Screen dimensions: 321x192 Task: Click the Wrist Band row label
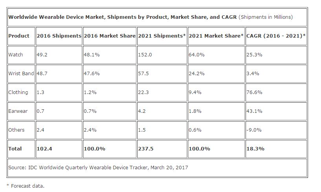(21, 73)
